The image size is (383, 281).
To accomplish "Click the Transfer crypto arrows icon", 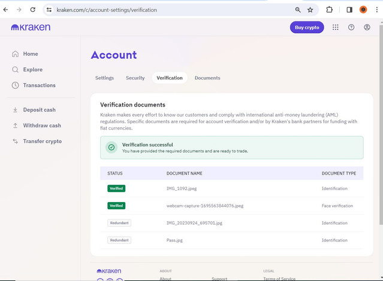I will click(15, 141).
